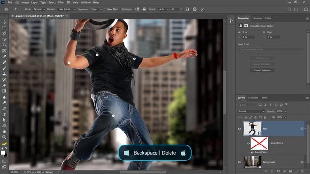Open the Select menu
The height and width of the screenshot is (174, 310).
click(x=52, y=2)
